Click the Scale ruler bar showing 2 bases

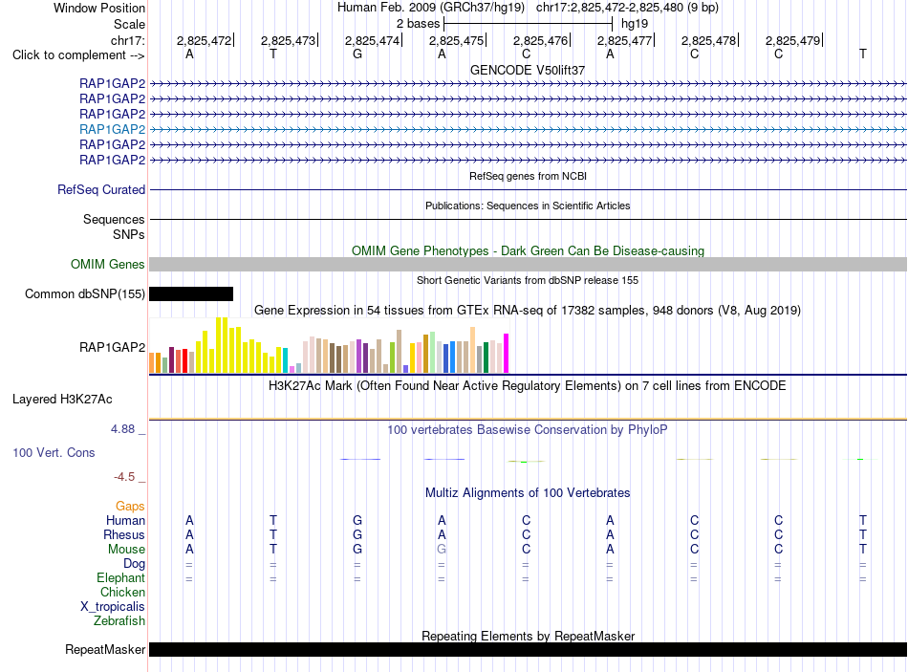pos(528,24)
